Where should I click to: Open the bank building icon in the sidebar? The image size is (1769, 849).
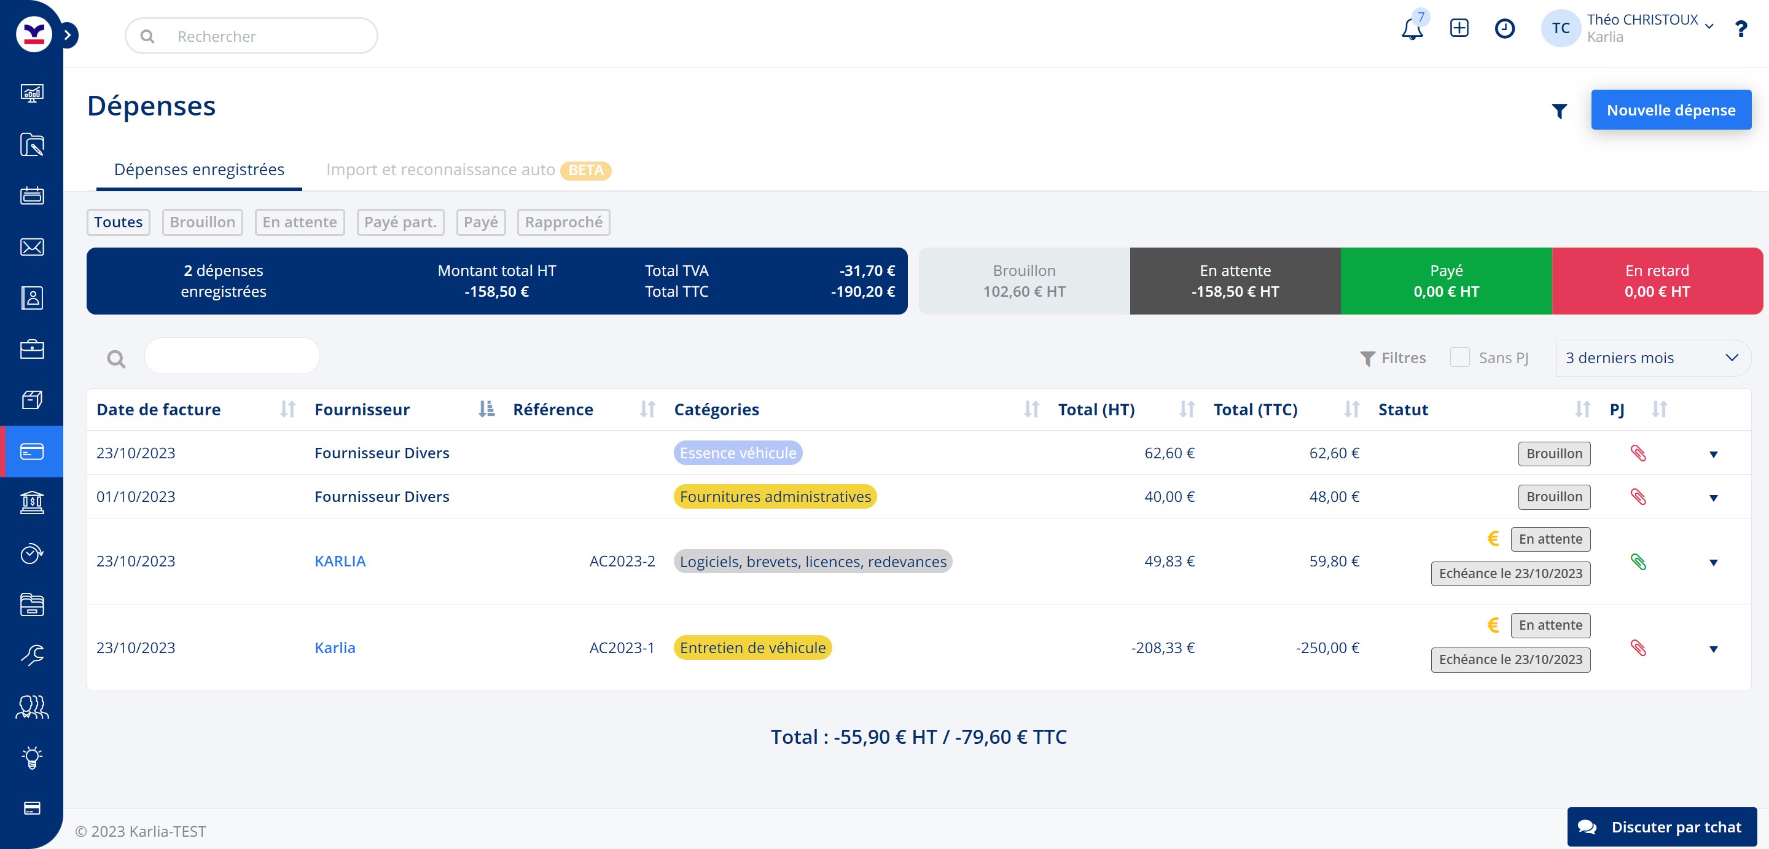pyautogui.click(x=31, y=503)
